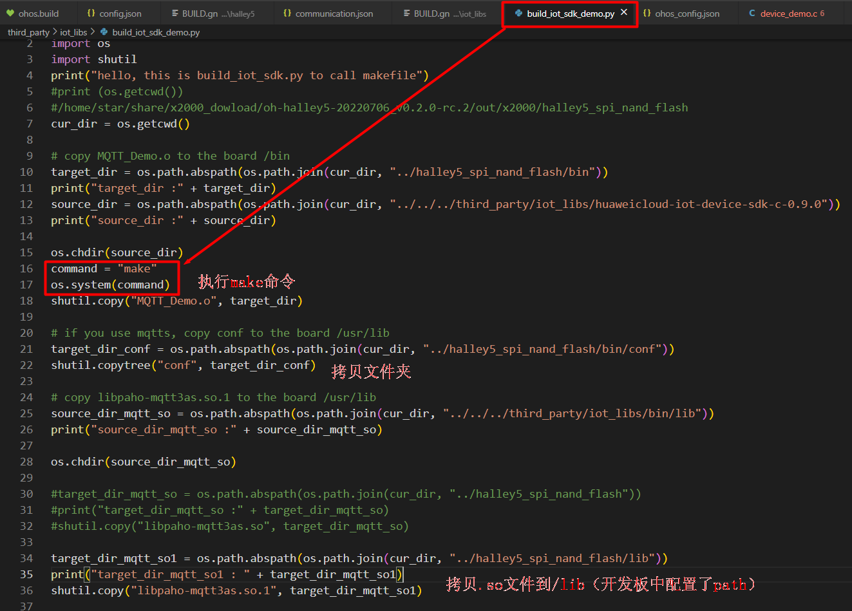Click the print "target_dir_mqtt_so1 :" statement
The height and width of the screenshot is (611, 852).
coord(227,574)
